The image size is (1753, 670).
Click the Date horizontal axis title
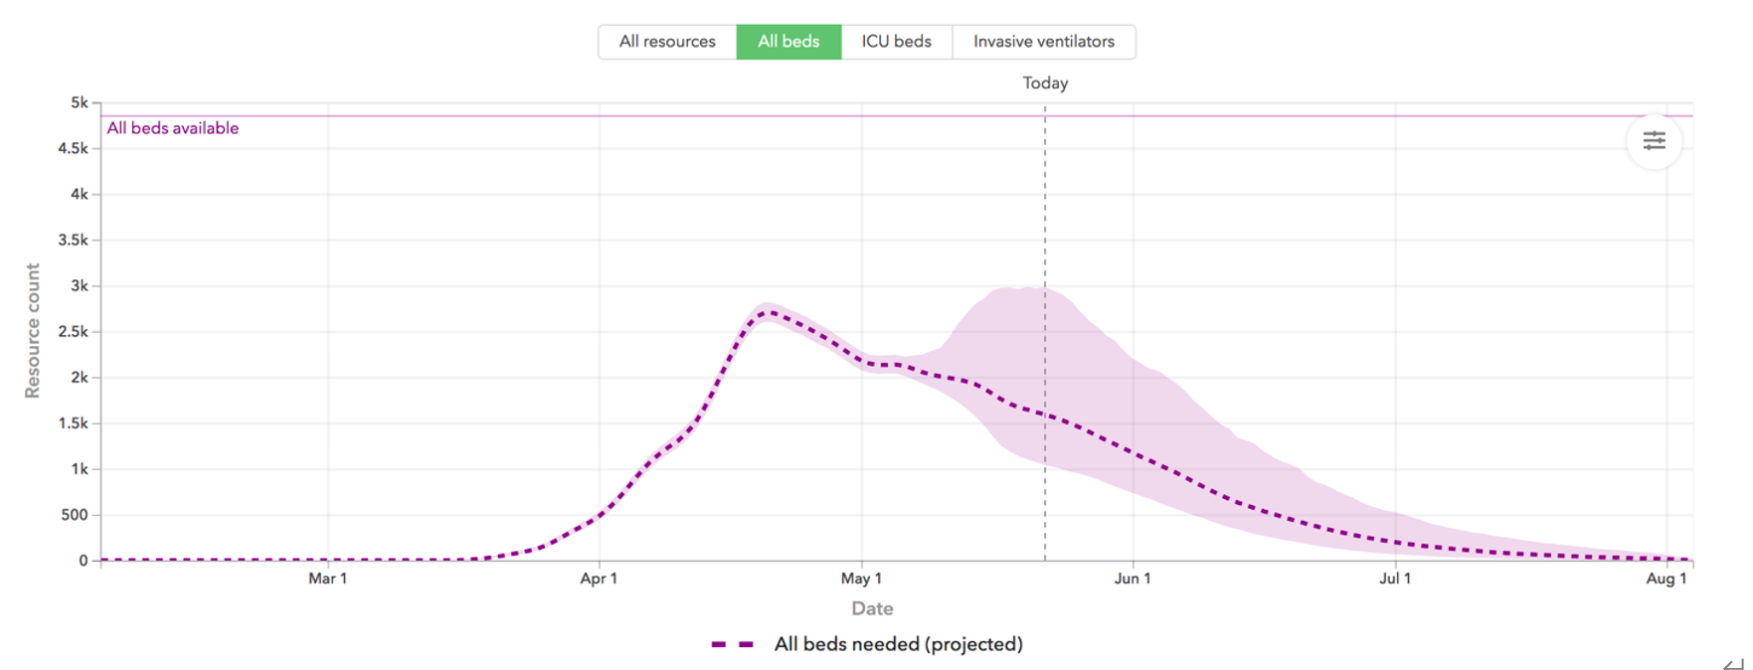[x=872, y=608]
